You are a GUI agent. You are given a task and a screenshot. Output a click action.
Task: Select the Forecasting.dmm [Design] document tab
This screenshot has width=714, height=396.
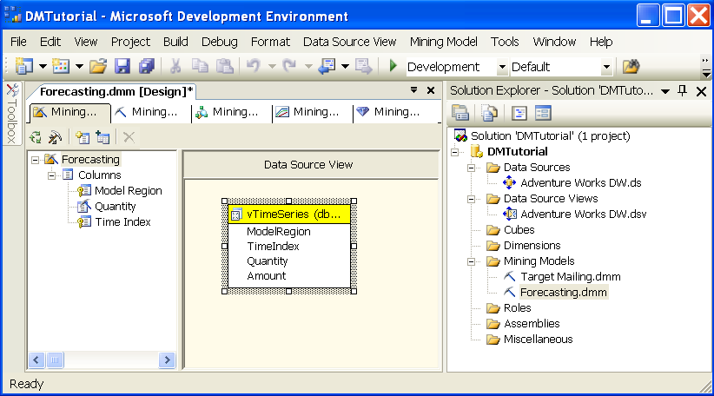116,91
